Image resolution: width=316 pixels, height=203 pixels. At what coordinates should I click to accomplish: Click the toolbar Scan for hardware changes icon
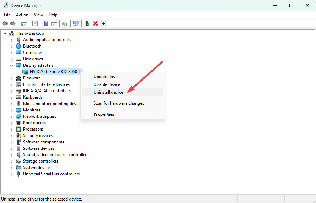(76, 23)
